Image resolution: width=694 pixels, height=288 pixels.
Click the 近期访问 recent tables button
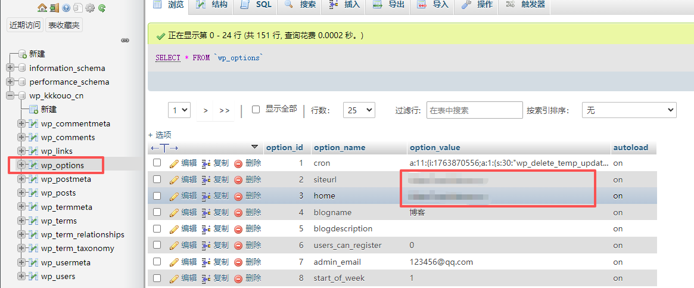25,25
